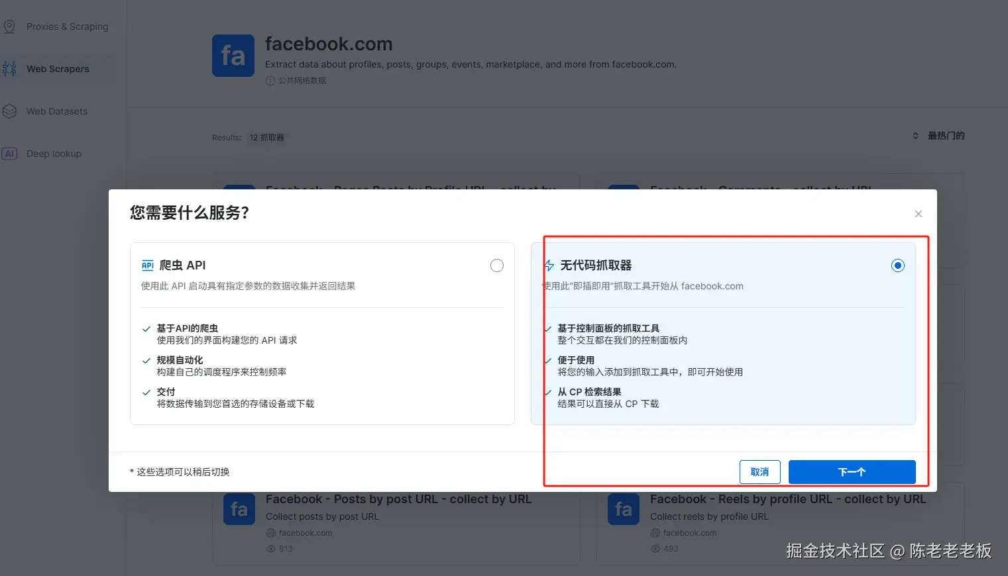Toggle the radio option on the left card
This screenshot has width=1008, height=576.
496,265
